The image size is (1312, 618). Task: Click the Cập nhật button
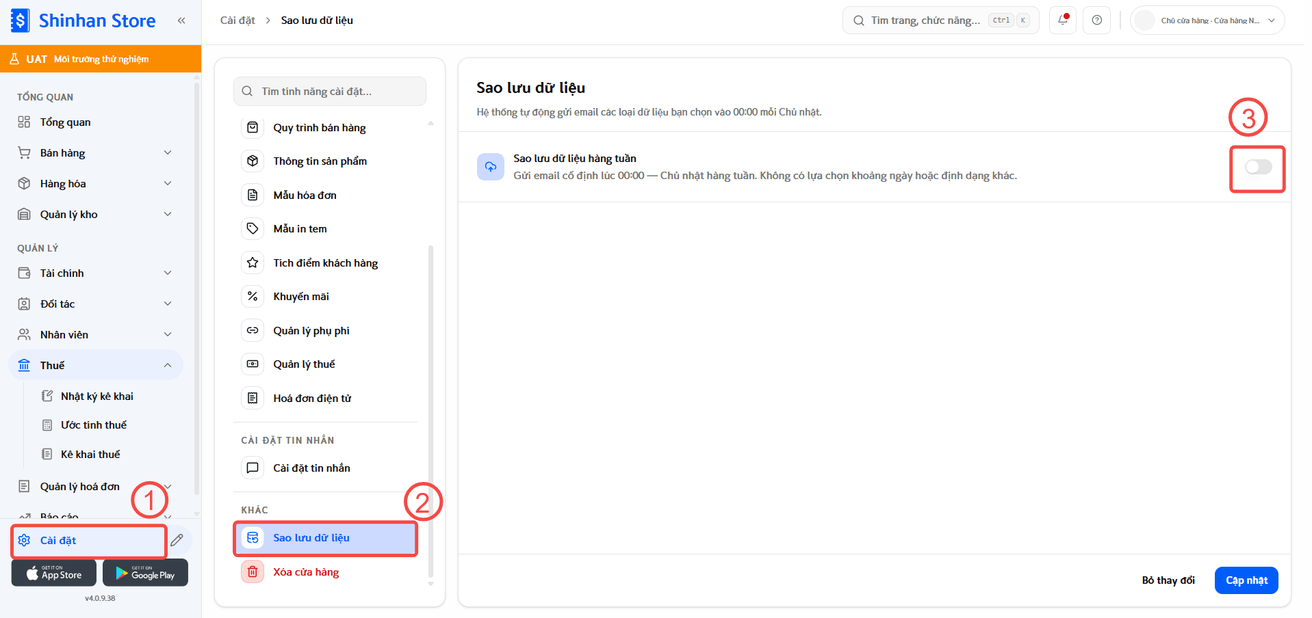1246,580
